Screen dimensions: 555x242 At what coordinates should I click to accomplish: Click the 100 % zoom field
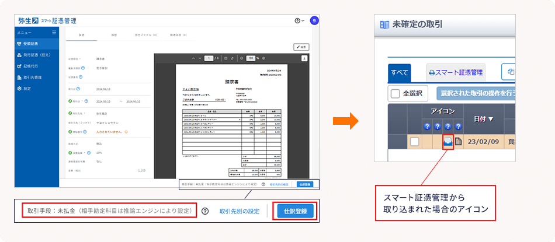251,58
